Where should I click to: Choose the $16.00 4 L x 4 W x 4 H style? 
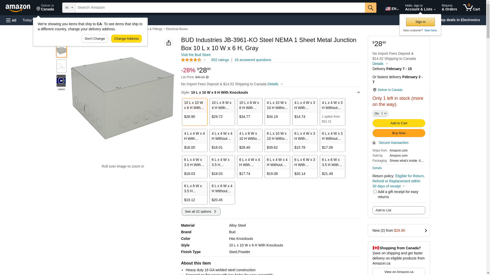click(x=194, y=140)
